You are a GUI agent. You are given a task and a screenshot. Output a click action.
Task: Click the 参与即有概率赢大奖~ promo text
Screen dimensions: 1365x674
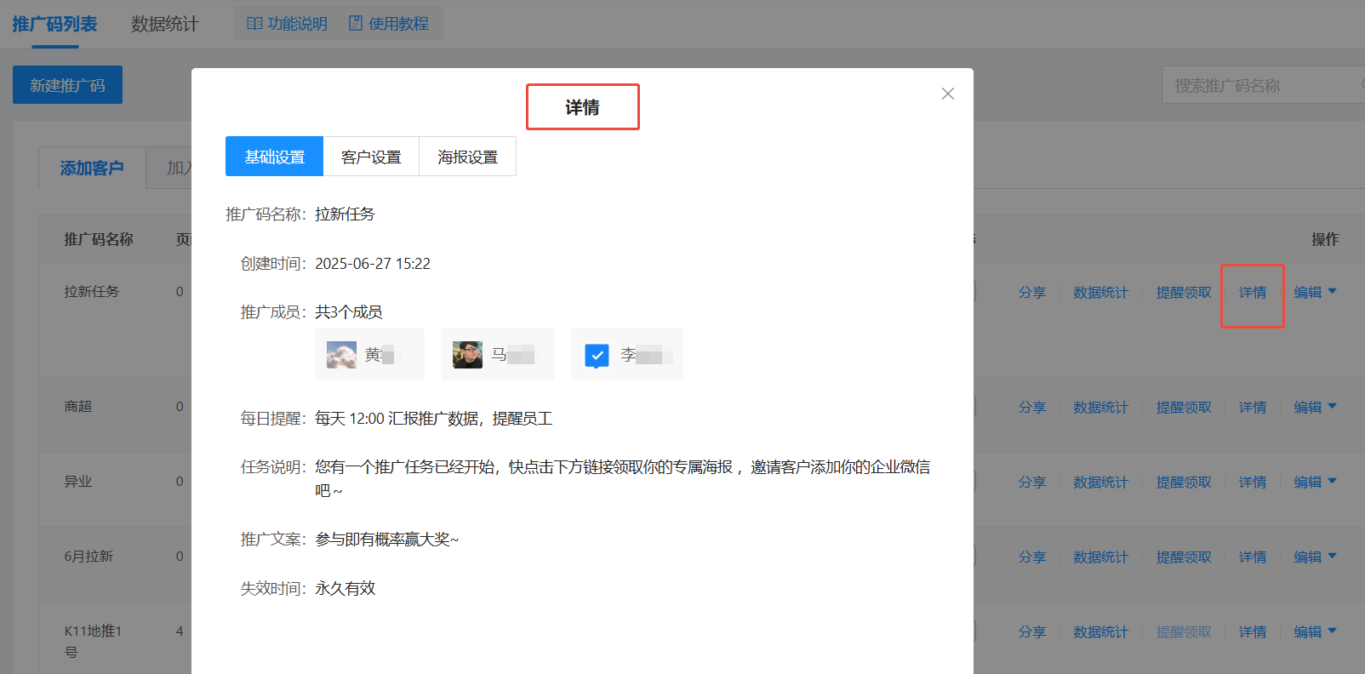pos(387,540)
